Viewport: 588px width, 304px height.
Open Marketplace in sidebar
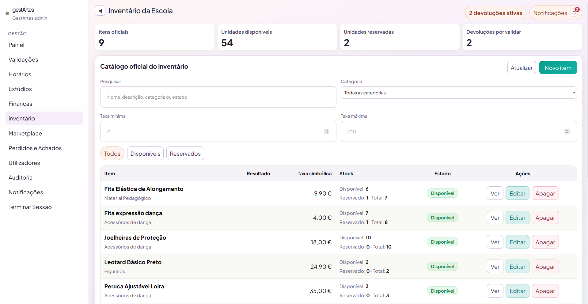(x=44, y=133)
